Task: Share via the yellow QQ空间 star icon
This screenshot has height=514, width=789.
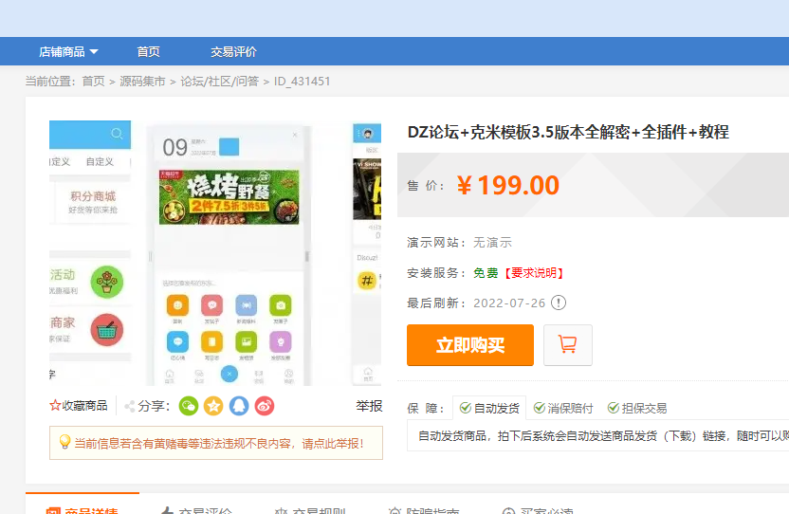Action: pos(214,406)
